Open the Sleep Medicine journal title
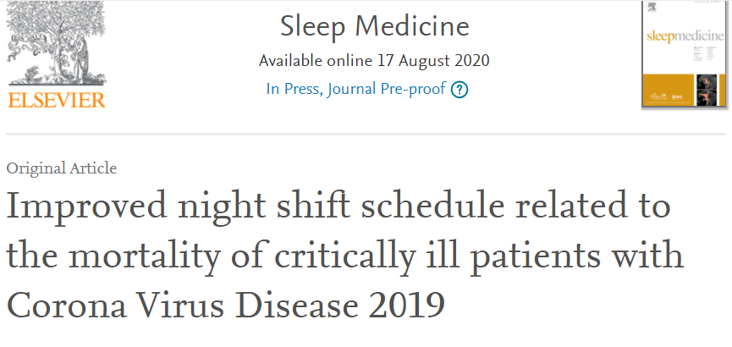Screen dimensions: 732x347 pyautogui.click(x=373, y=26)
